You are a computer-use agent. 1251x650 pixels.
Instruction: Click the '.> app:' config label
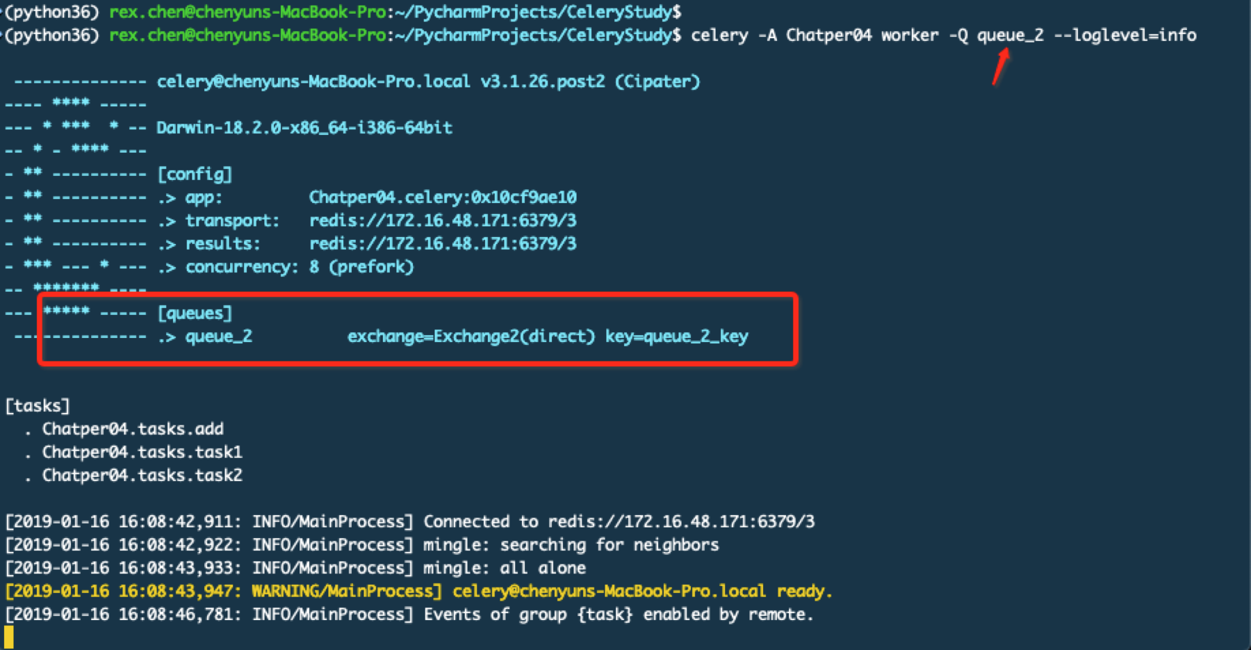point(190,197)
